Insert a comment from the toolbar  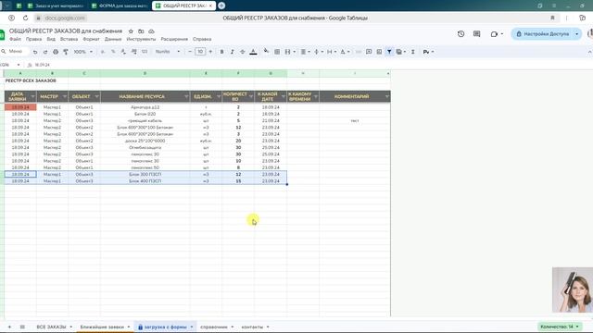tap(369, 52)
